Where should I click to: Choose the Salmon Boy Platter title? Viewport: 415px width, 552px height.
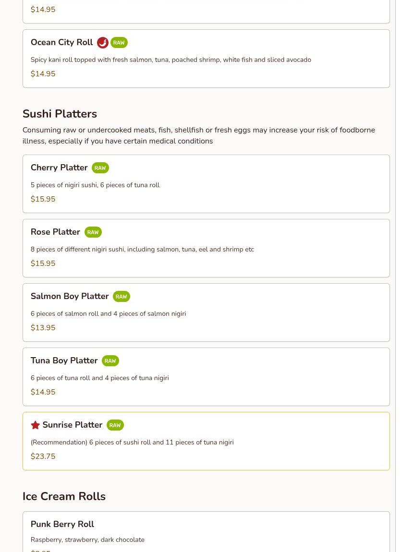pos(70,296)
